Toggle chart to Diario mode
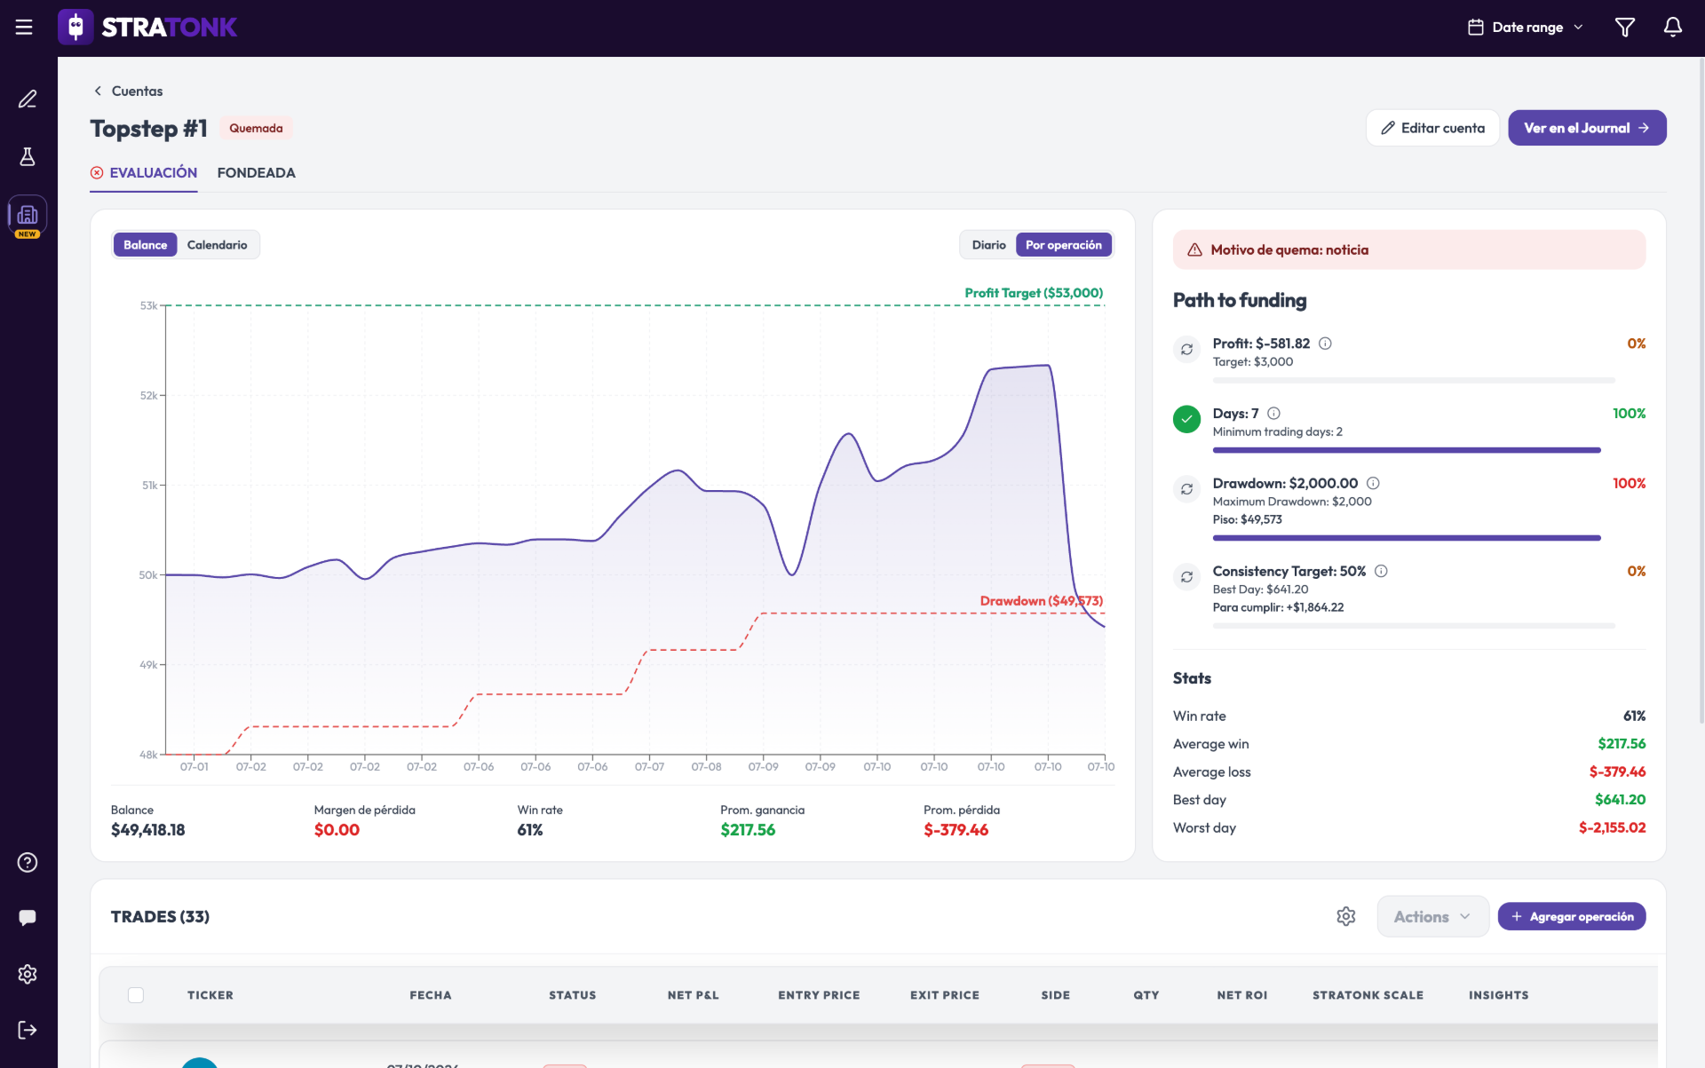This screenshot has height=1068, width=1705. point(988,245)
